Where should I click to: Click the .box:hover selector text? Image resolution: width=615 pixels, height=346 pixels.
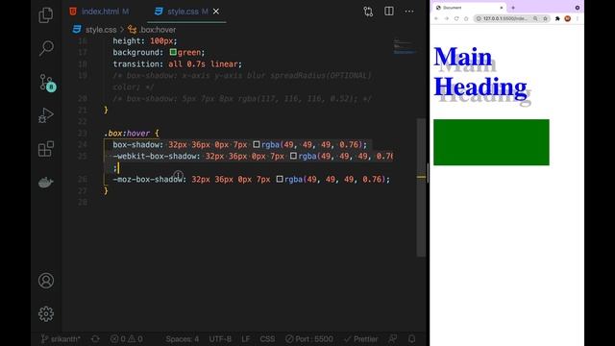pos(127,134)
